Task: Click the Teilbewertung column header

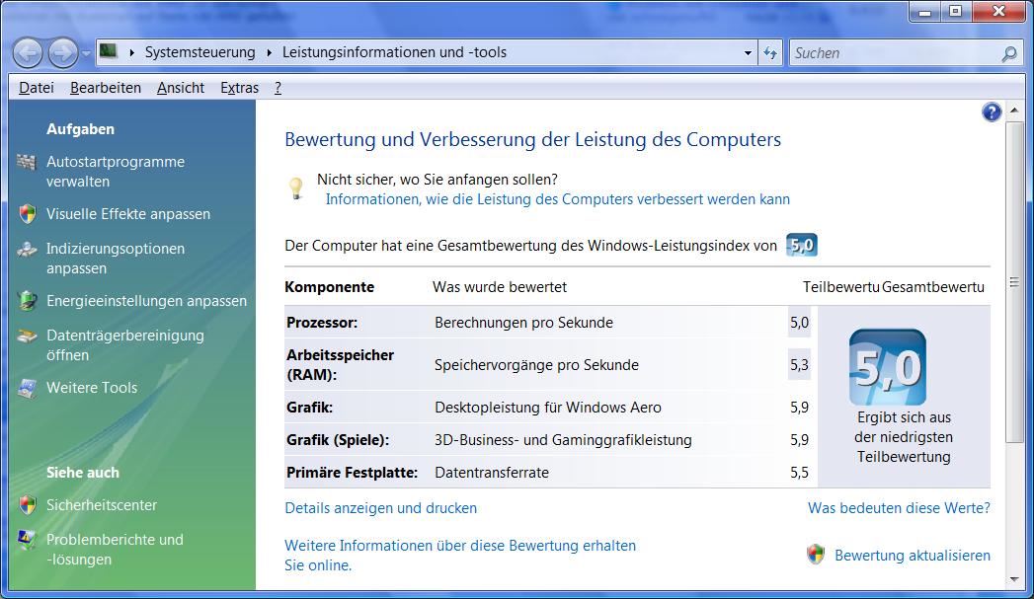Action: coord(840,287)
